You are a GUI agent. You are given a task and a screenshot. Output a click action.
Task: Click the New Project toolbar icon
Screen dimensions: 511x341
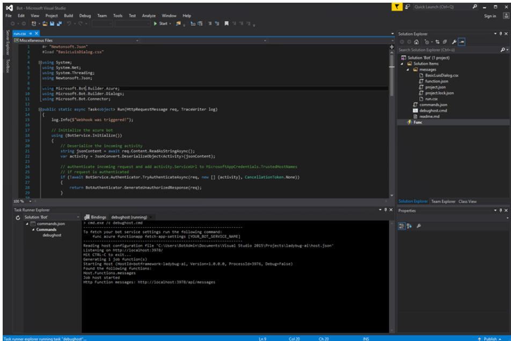pyautogui.click(x=34, y=24)
